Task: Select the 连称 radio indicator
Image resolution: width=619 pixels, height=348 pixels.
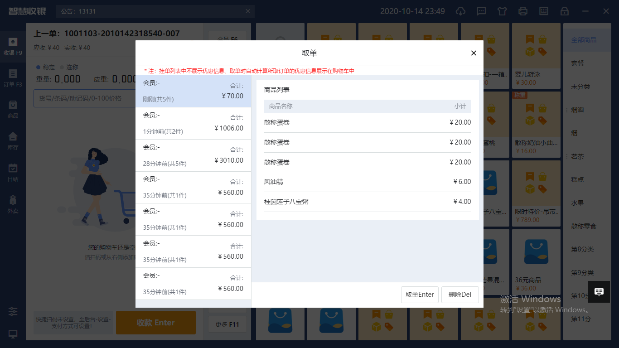Action: coord(62,67)
